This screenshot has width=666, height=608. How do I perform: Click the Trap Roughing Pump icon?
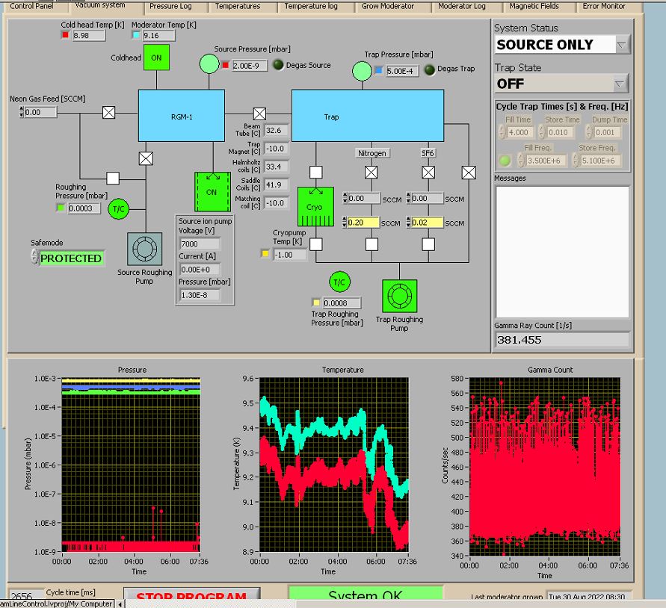[400, 296]
